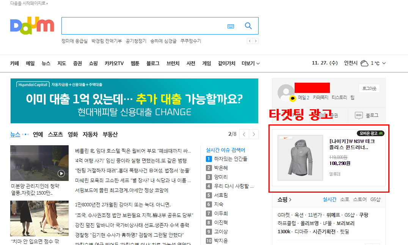Play the video on first news thumbnail
This screenshot has width=408, height=245.
pyautogui.click(x=61, y=173)
